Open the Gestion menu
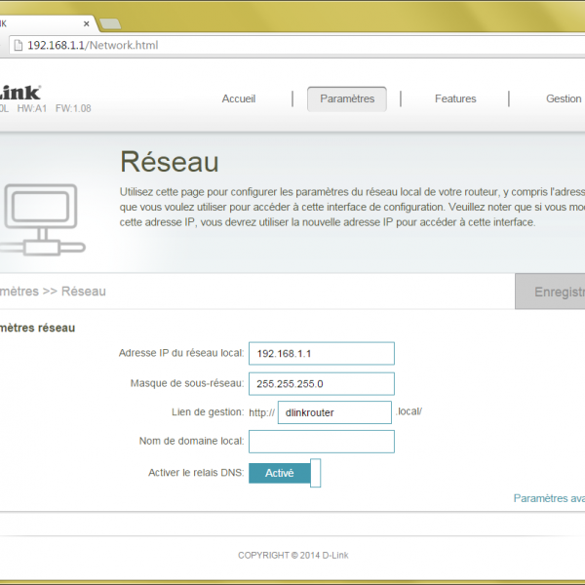The width and height of the screenshot is (585, 585). point(563,98)
